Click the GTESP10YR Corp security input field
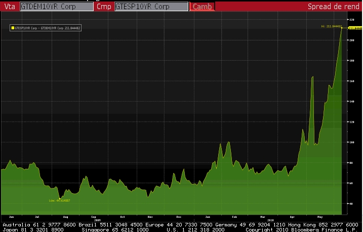Screen dimensions: 363x232 coord(151,7)
